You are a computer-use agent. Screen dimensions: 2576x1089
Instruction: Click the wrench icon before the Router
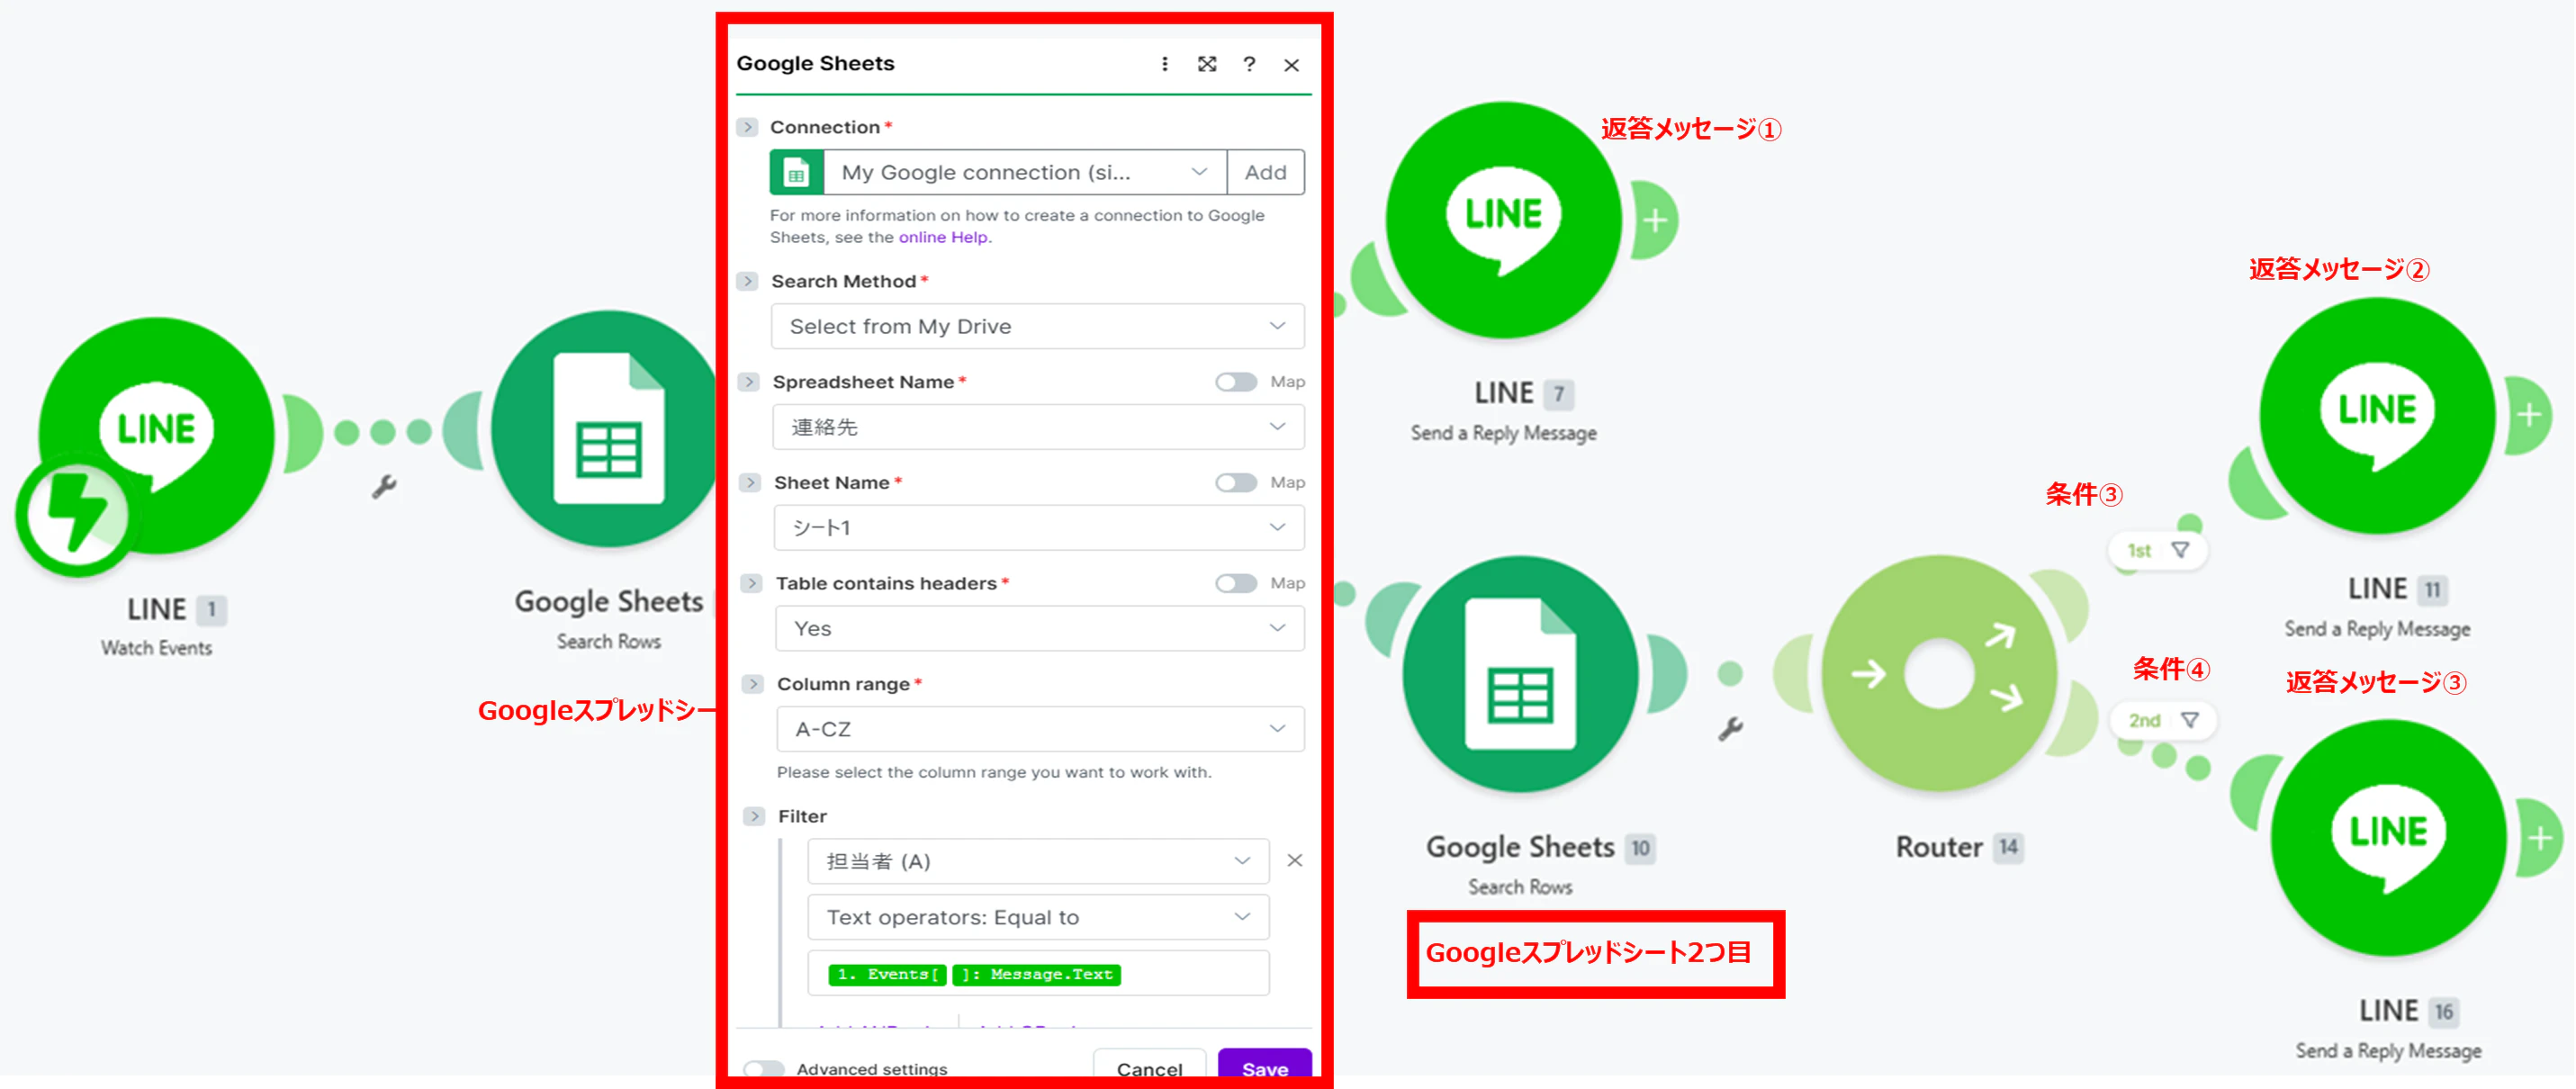pos(1731,729)
